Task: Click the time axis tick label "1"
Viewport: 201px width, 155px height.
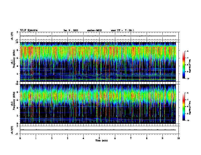Action: [x=36, y=138]
